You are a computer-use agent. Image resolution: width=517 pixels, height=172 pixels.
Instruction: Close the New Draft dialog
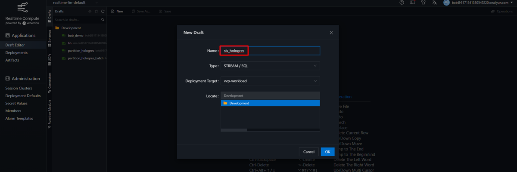pyautogui.click(x=331, y=33)
